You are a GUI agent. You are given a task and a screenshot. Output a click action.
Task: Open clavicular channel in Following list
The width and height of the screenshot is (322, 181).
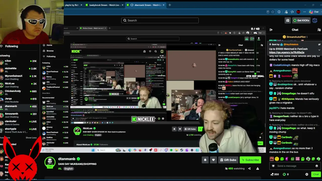tap(19, 123)
